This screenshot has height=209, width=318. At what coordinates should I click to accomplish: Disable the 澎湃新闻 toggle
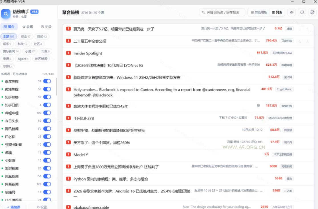pos(47,168)
